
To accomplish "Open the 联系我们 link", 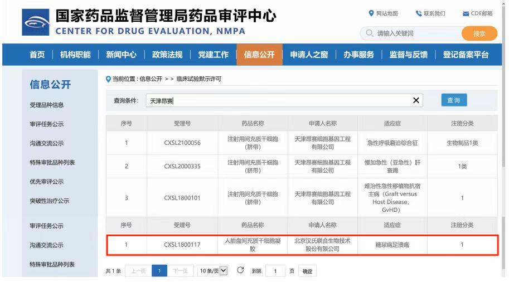I will coord(434,13).
